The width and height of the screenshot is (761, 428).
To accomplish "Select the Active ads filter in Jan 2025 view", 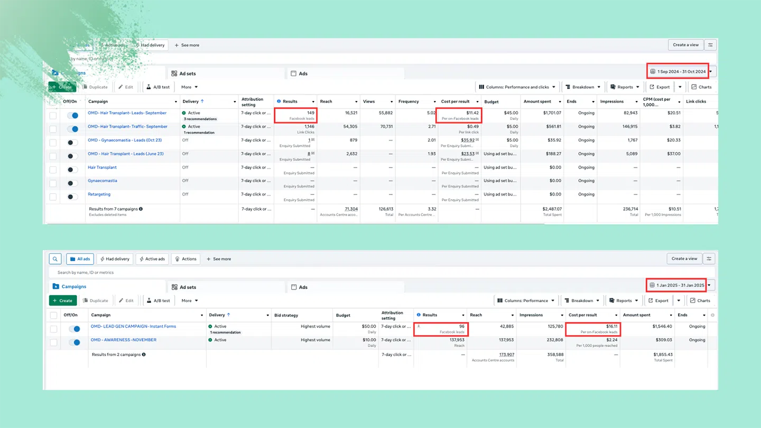I will [152, 259].
